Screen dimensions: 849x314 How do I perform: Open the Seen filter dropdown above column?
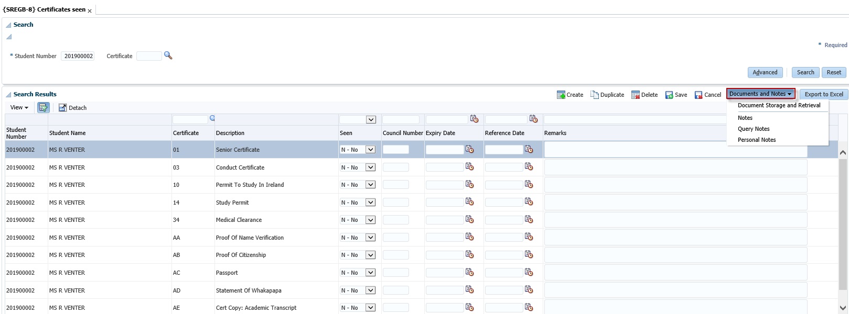click(x=371, y=119)
